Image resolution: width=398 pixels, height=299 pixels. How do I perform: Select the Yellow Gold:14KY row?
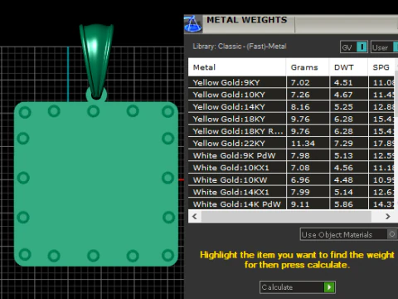[x=291, y=107]
